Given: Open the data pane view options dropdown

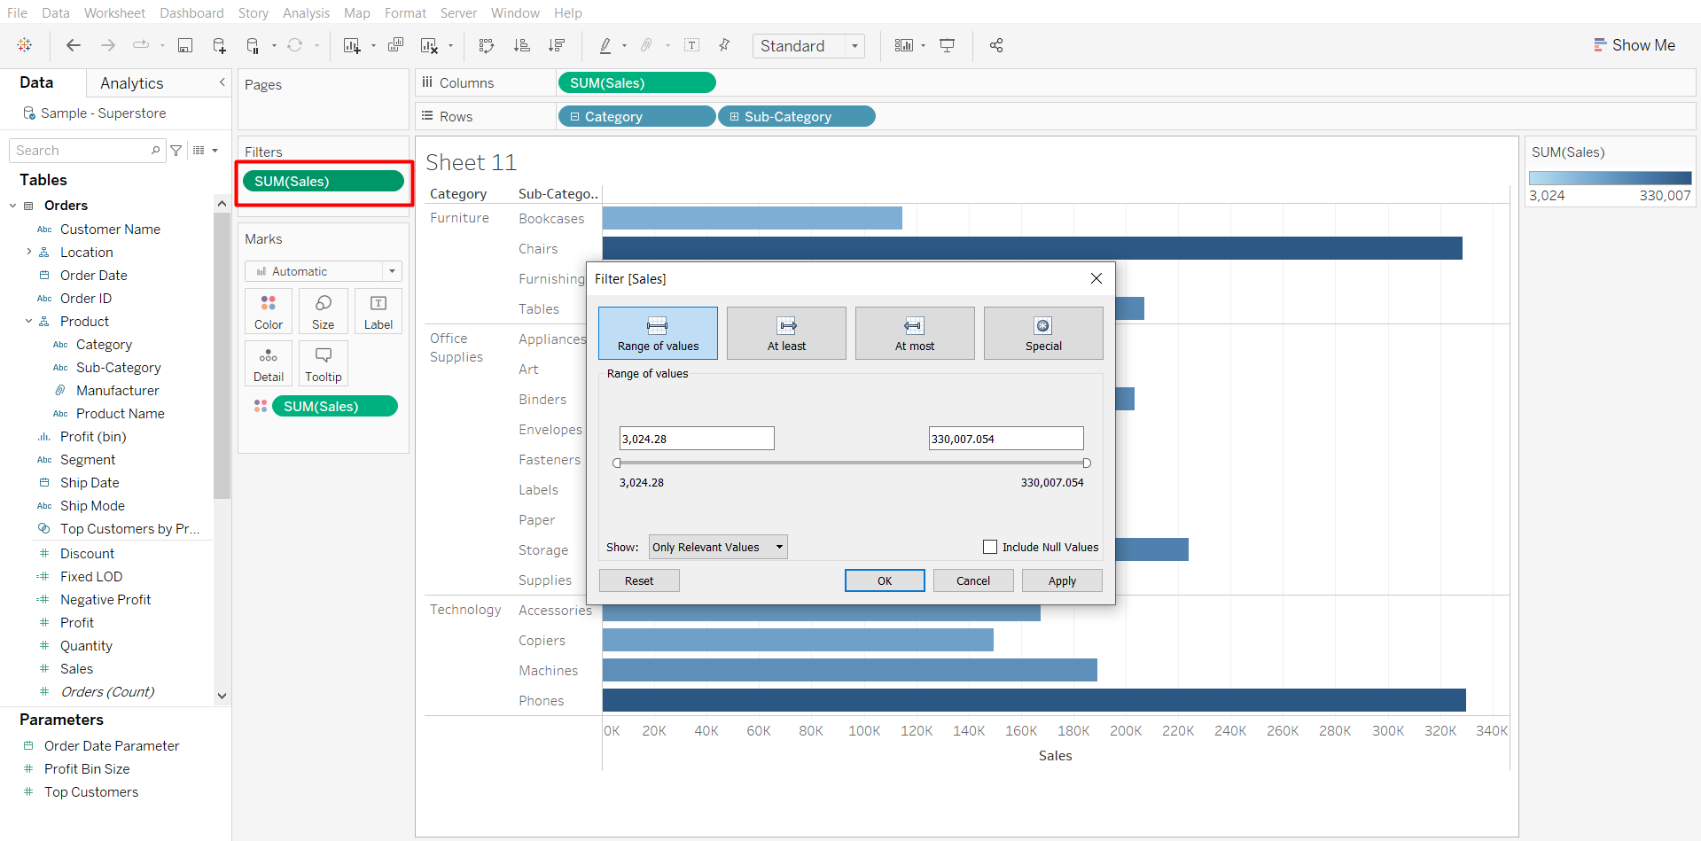Looking at the screenshot, I should click(x=206, y=151).
